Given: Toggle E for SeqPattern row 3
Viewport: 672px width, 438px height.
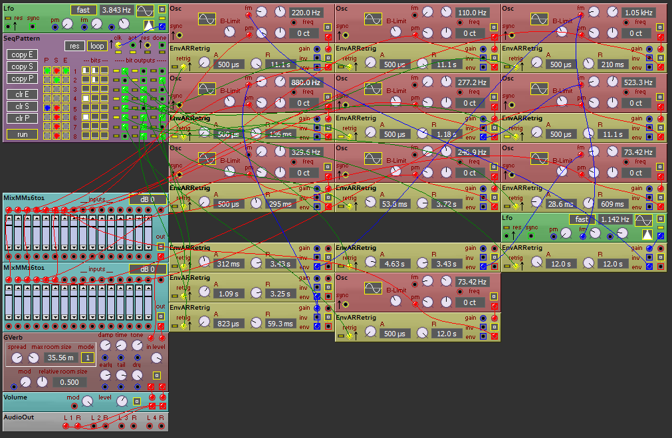Looking at the screenshot, I should [x=66, y=89].
